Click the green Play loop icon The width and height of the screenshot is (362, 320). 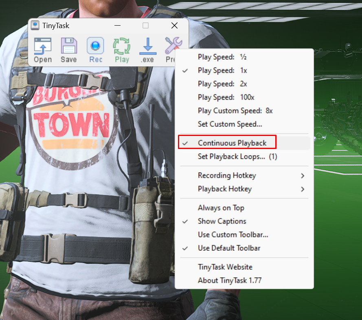tap(122, 50)
